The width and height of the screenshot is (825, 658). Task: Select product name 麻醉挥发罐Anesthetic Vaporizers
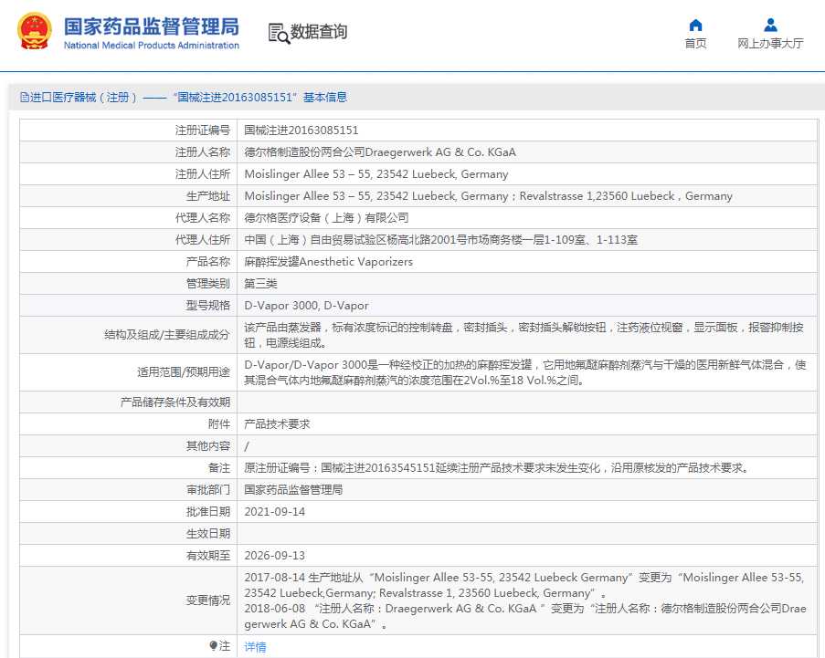coord(328,262)
